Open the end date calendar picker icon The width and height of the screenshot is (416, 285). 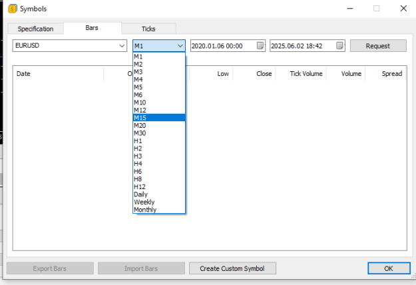coord(339,46)
